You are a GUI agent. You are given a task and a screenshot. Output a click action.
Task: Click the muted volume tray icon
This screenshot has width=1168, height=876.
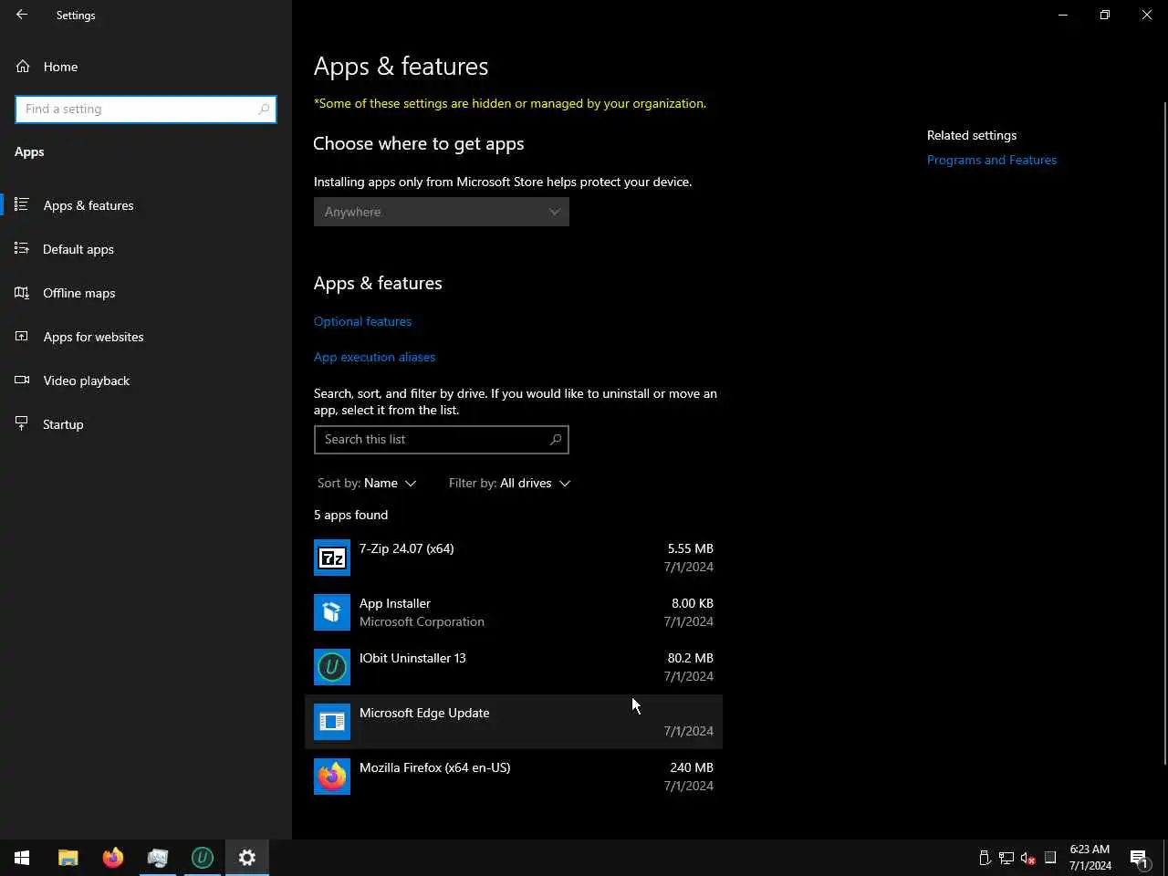1028,858
